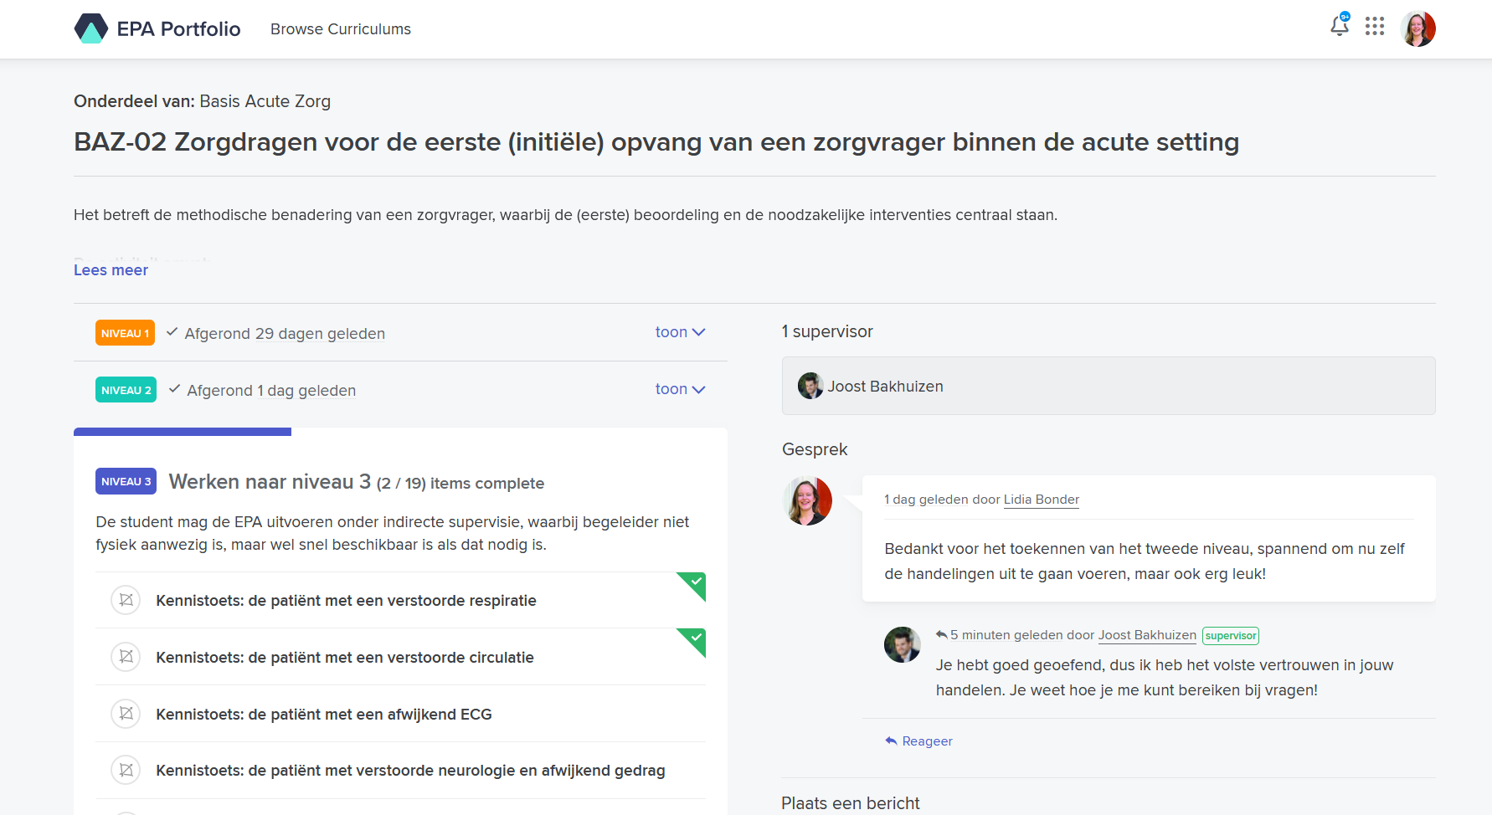Click the EPA Portfolio logo icon
Screen dimensions: 1492x815
tap(91, 28)
